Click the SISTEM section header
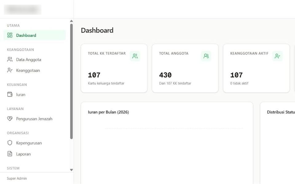 (x=13, y=168)
